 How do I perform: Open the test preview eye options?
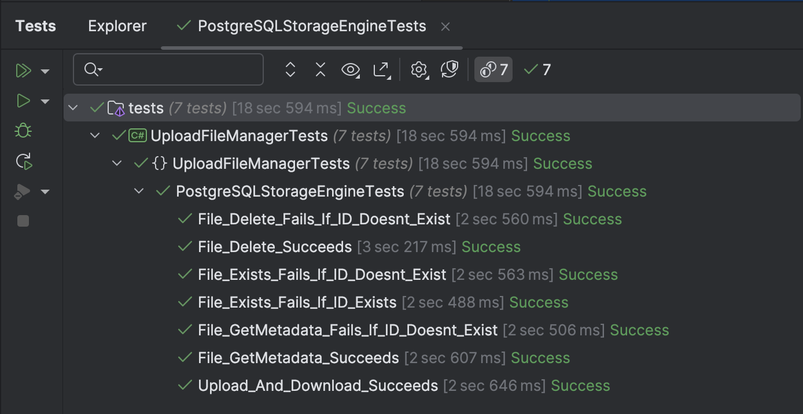click(x=350, y=69)
